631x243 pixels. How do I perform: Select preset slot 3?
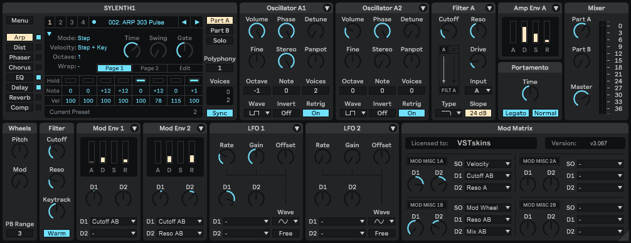(72, 22)
